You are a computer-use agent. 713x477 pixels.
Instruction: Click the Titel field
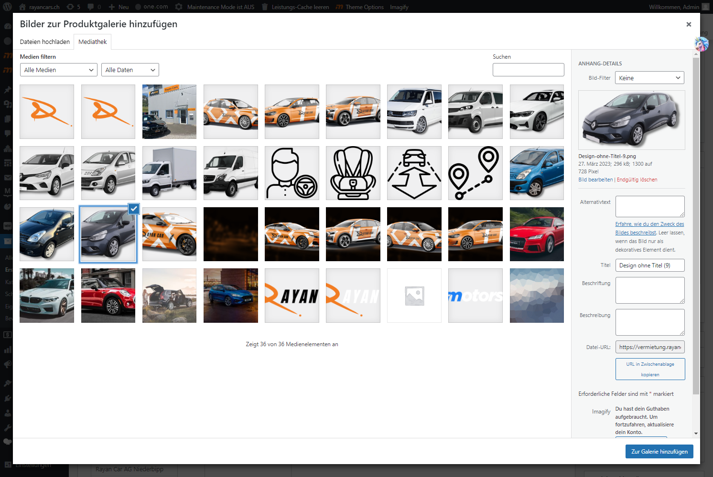pyautogui.click(x=650, y=265)
